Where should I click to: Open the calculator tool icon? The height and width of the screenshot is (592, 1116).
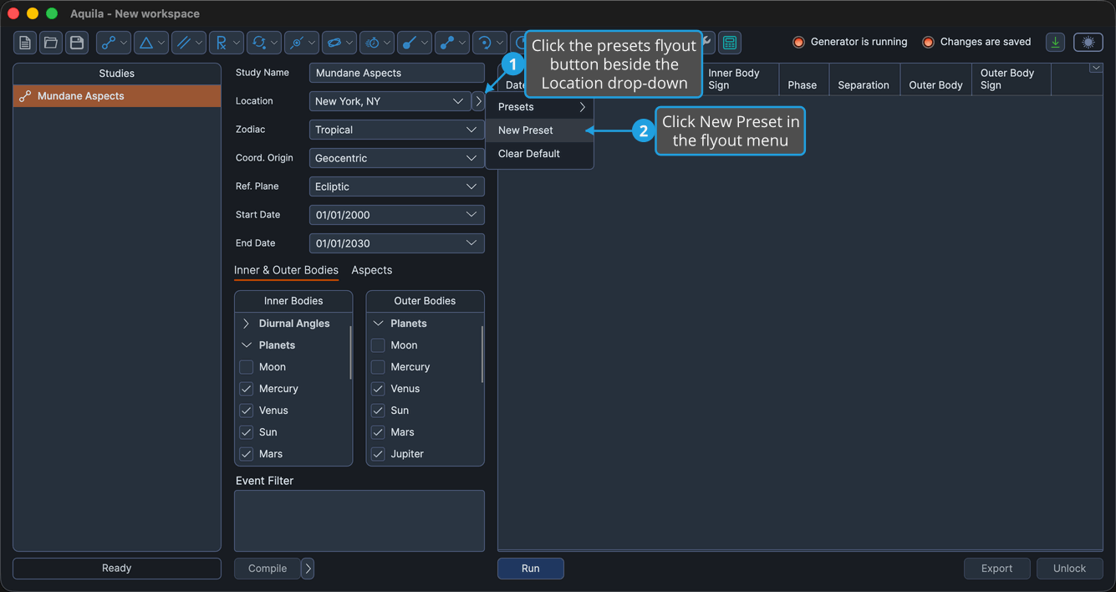[730, 43]
